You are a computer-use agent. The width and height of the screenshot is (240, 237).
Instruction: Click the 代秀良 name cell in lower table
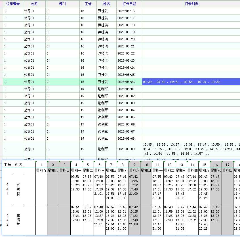click(19, 189)
